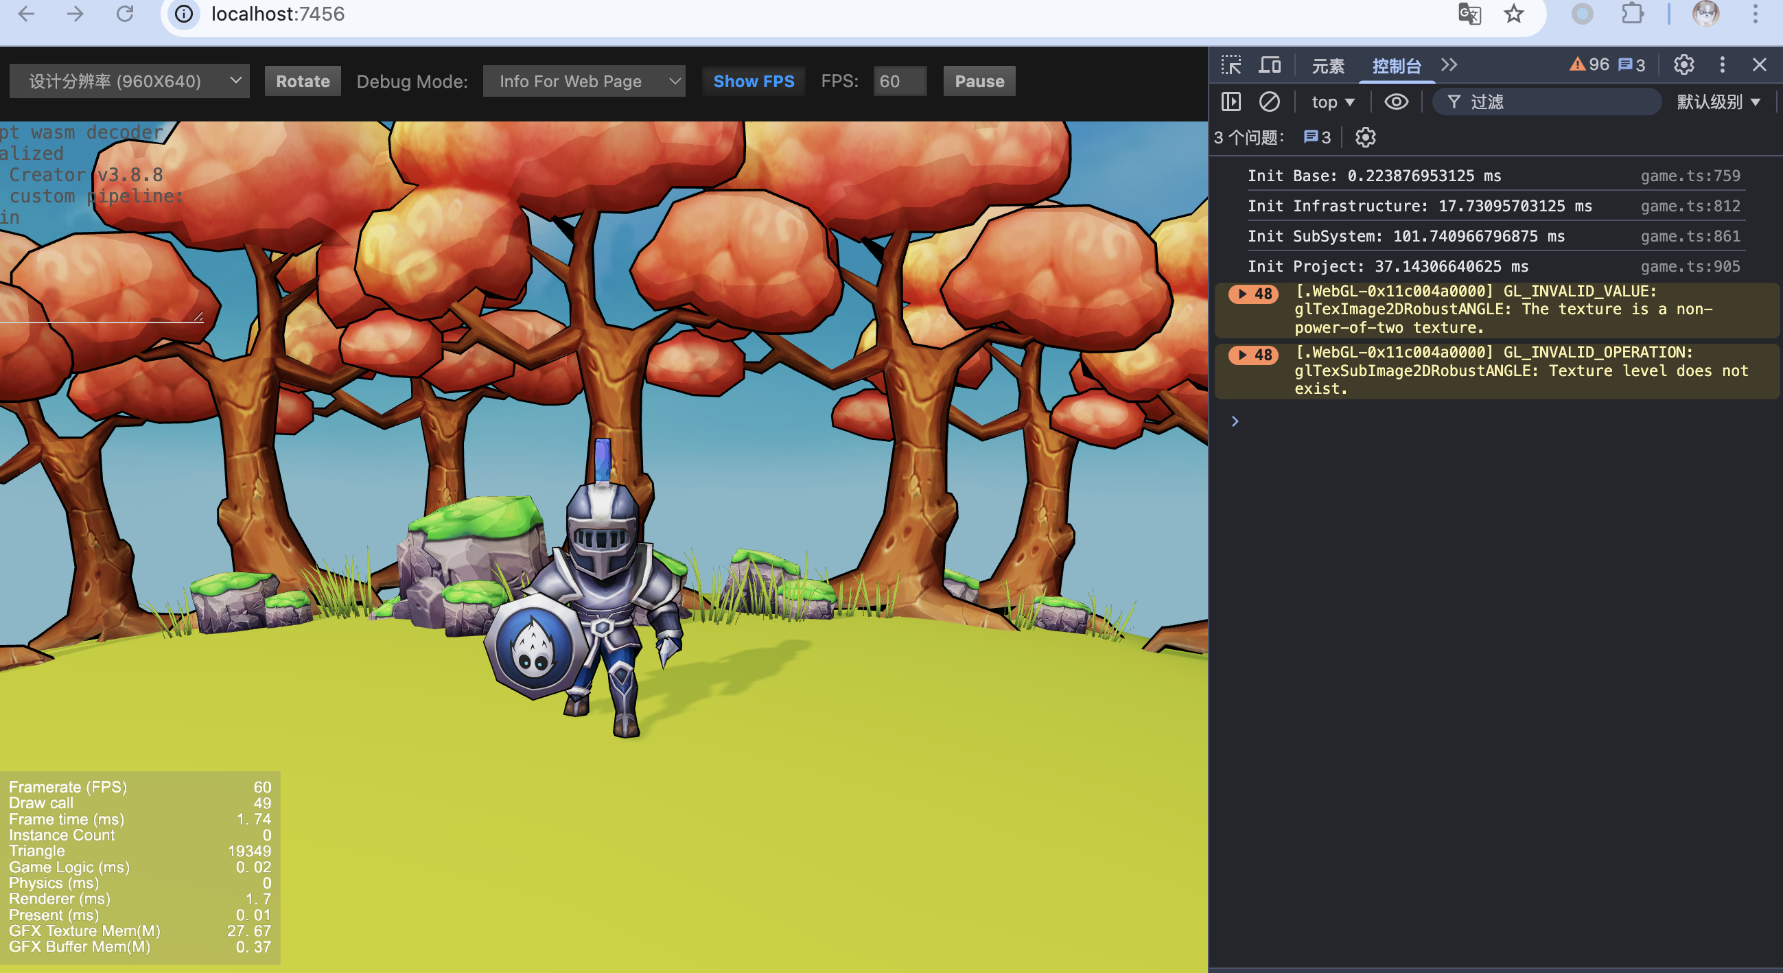Viewport: 1783px width, 973px height.
Task: Open game.ts:759 source link
Action: (1690, 176)
